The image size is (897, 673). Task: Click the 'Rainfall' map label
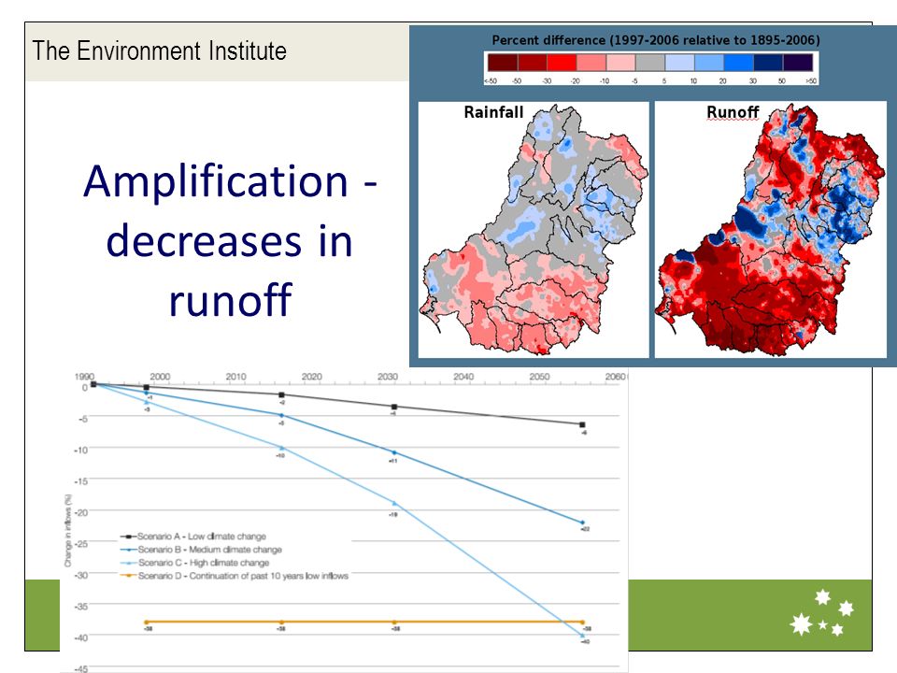coord(493,111)
